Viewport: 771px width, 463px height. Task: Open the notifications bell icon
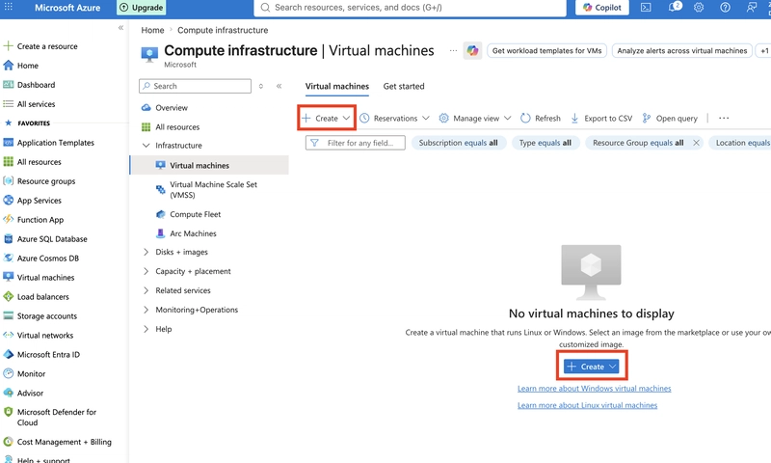click(675, 8)
